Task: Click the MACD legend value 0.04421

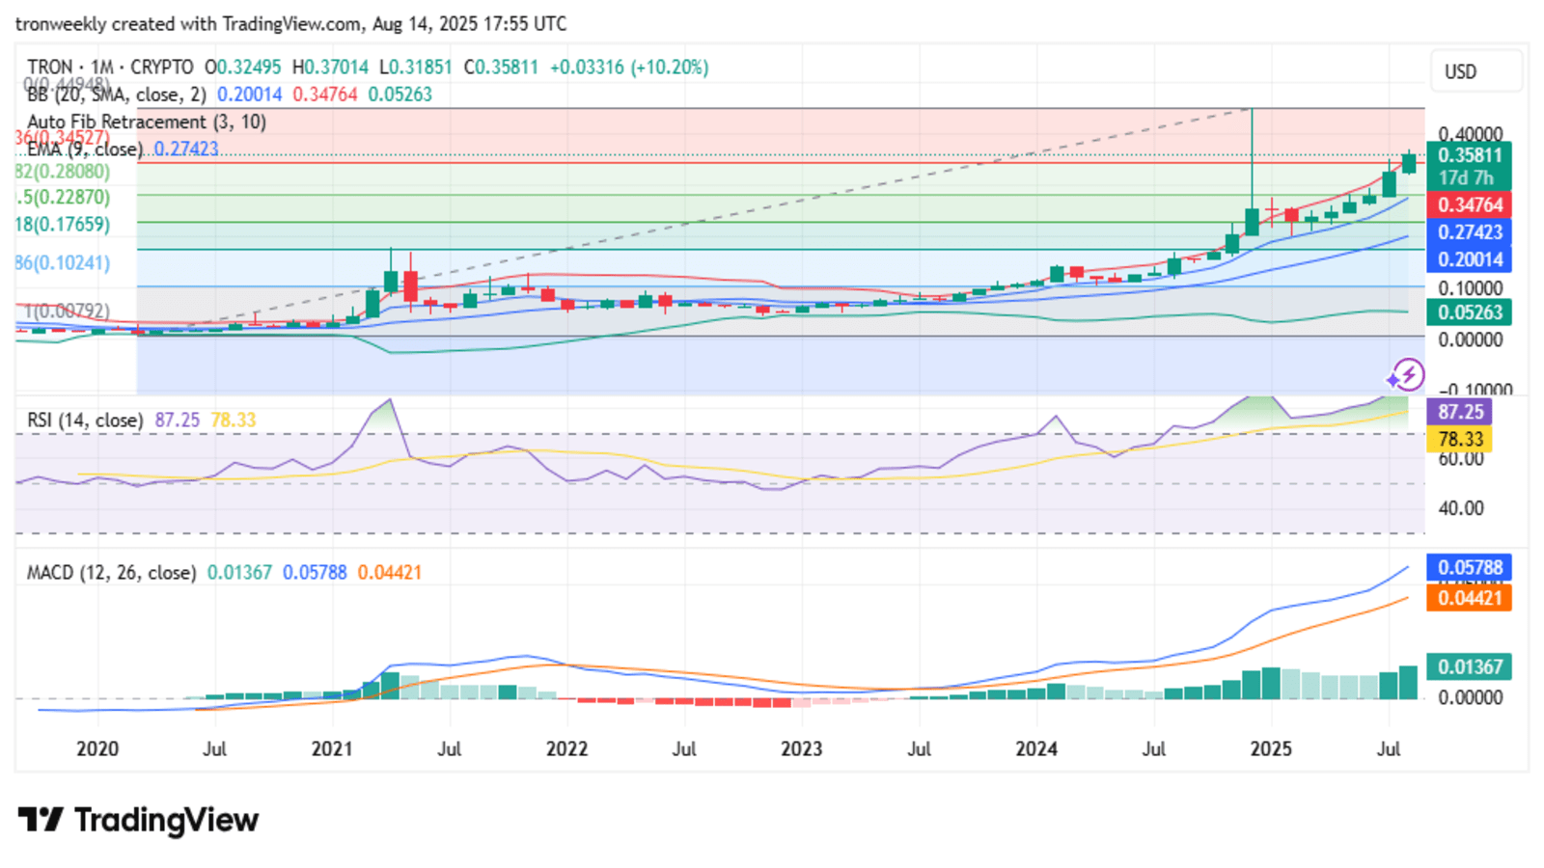Action: (x=390, y=573)
